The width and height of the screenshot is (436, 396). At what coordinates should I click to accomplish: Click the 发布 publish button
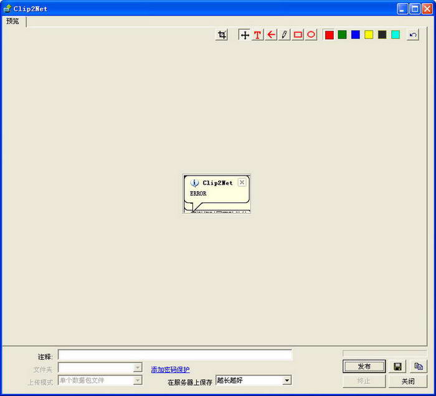pyautogui.click(x=364, y=367)
